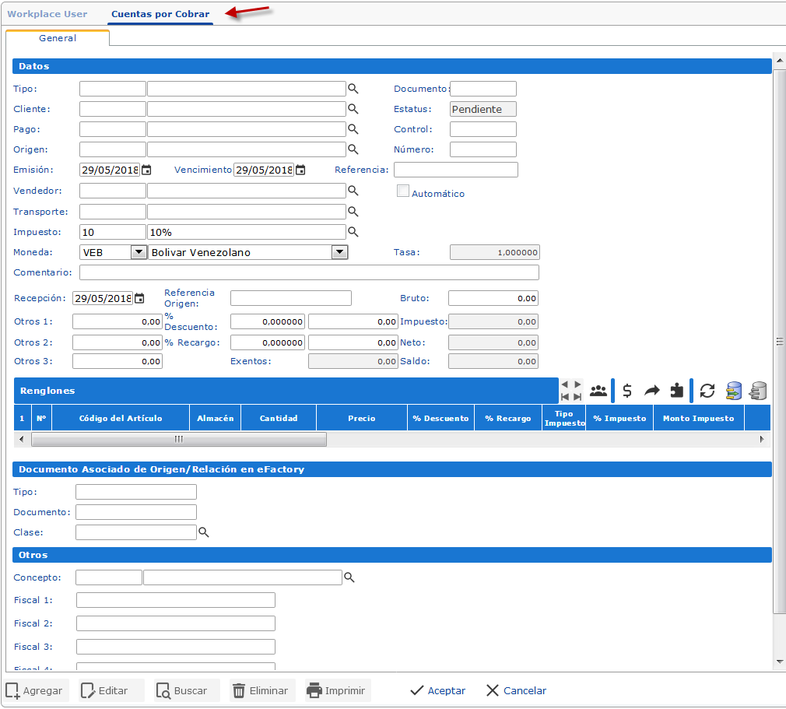
Task: Click the Buscar button
Action: [x=182, y=690]
